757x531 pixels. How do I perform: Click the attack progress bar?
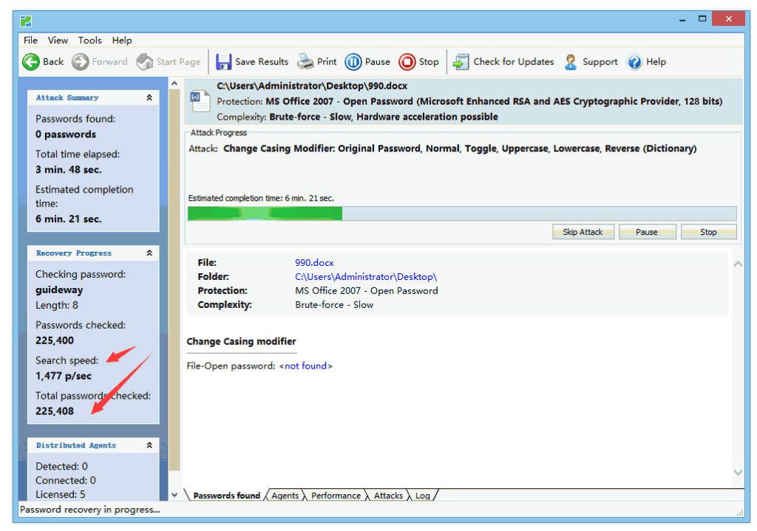[x=461, y=213]
